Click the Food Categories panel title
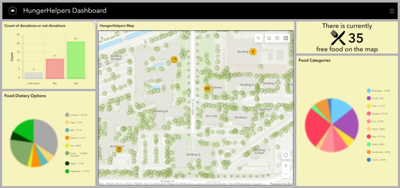This screenshot has height=188, width=400. [x=315, y=61]
